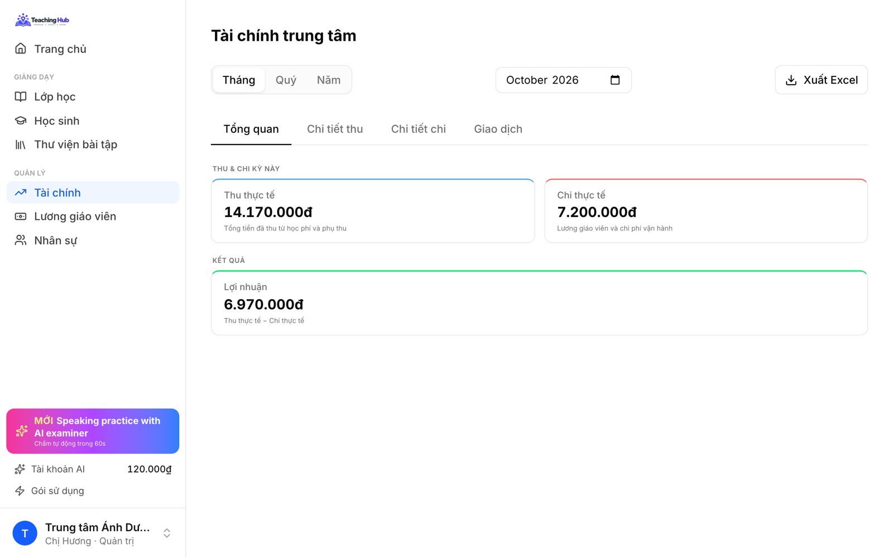Click the book icon beside Lớp học
The width and height of the screenshot is (893, 558).
click(21, 97)
